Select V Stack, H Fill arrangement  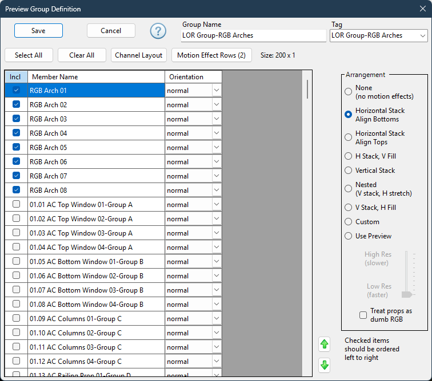(x=348, y=208)
